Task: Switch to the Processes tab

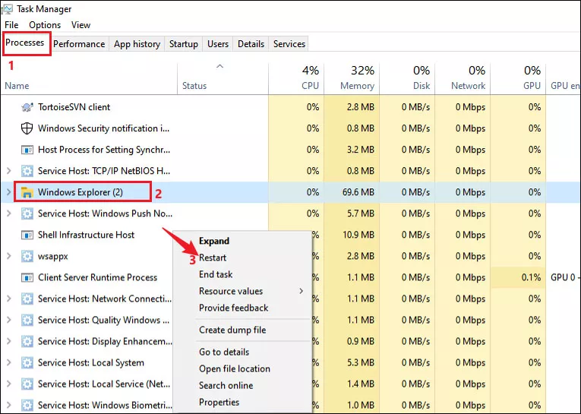Action: pyautogui.click(x=25, y=43)
